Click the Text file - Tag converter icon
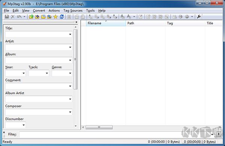The width and height of the screenshot is (225, 146). [x=109, y=17]
